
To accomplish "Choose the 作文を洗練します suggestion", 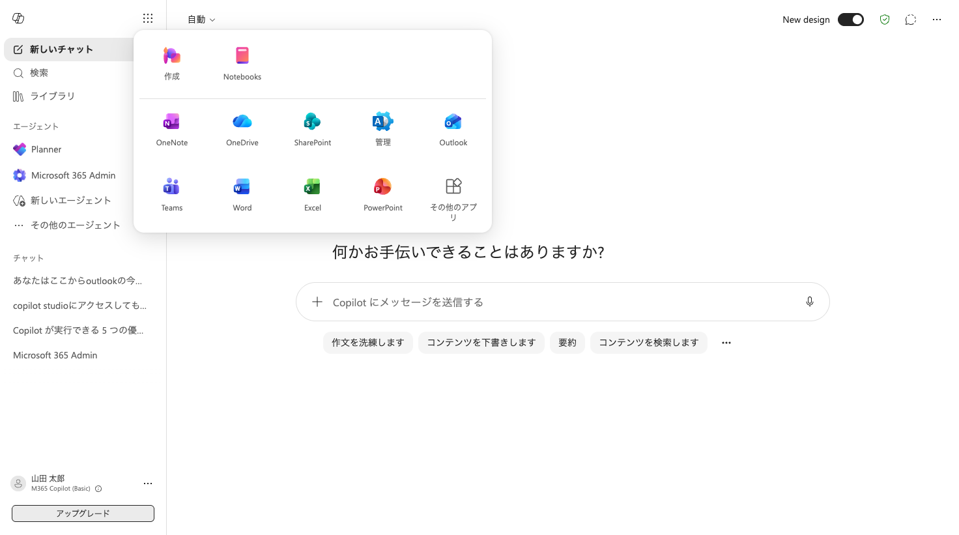I will coord(368,343).
